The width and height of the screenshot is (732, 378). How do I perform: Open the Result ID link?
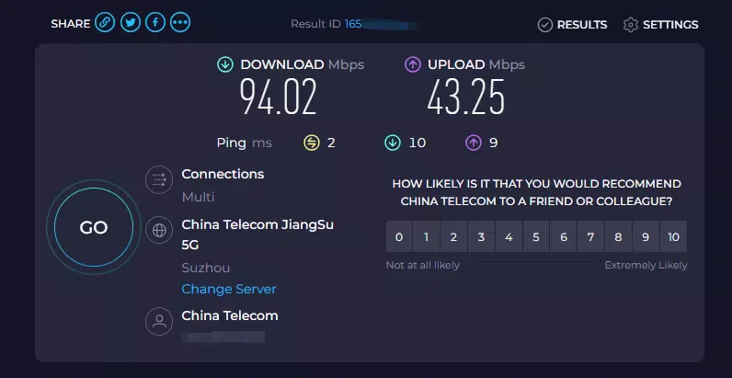353,24
